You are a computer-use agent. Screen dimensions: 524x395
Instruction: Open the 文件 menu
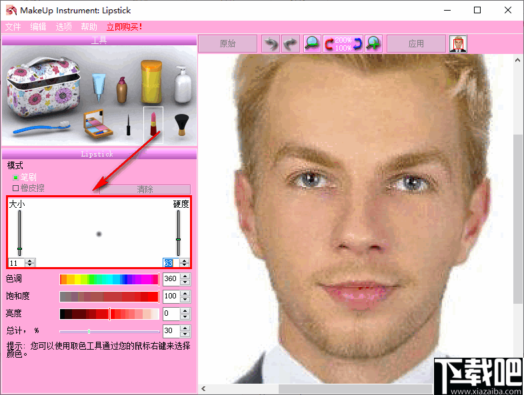click(x=13, y=27)
